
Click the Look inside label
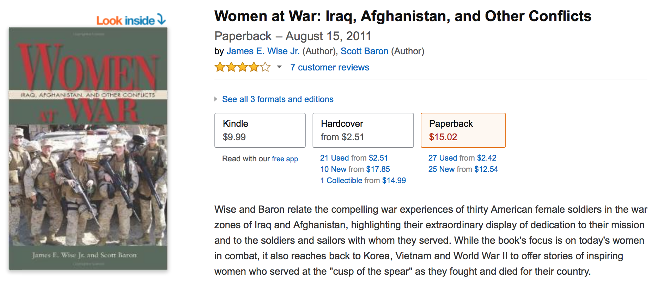(x=125, y=21)
